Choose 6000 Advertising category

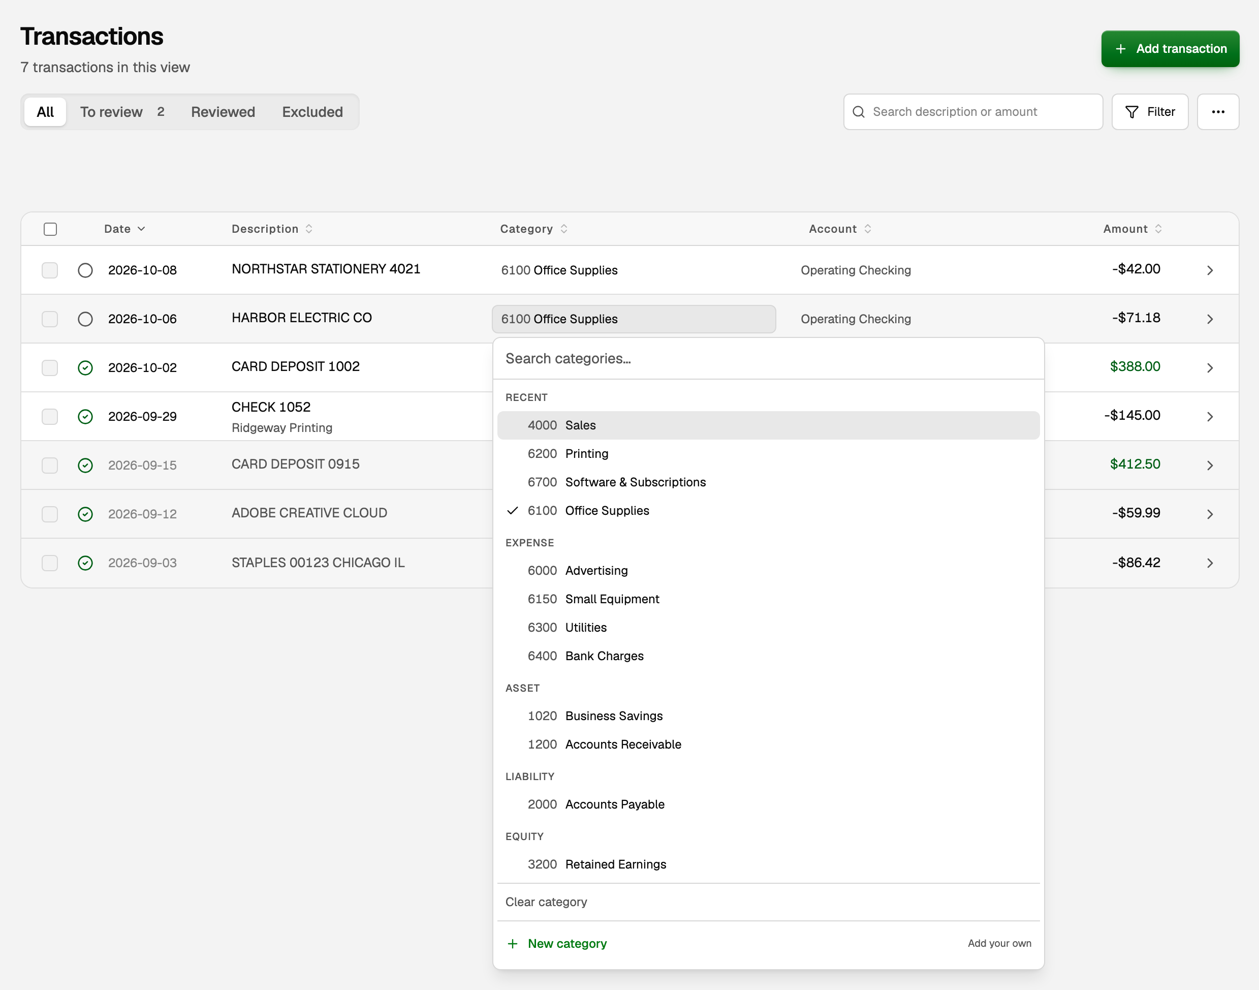pos(768,570)
